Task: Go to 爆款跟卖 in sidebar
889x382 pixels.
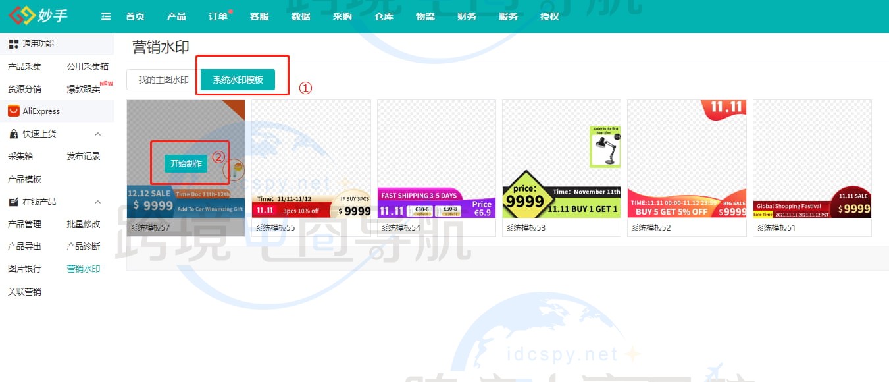Action: pos(84,89)
